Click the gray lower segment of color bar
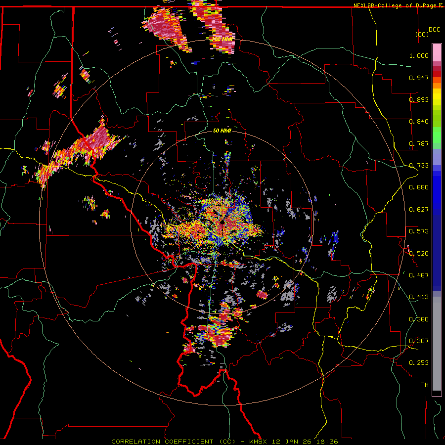The height and width of the screenshot is (445, 445). coord(437,344)
